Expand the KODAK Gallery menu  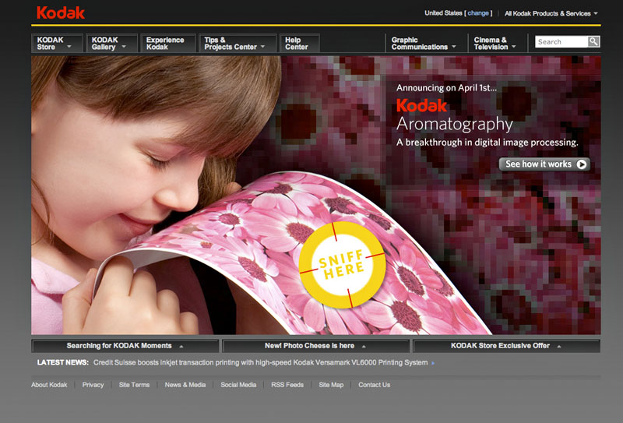[x=111, y=44]
